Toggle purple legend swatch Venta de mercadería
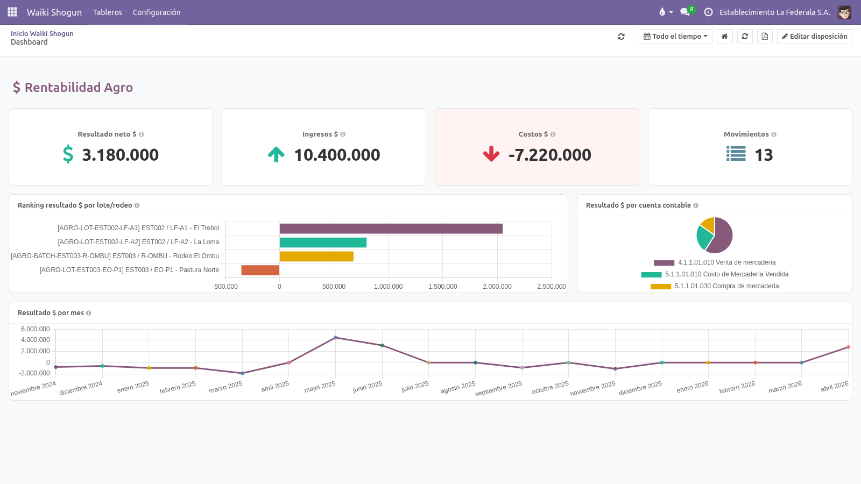The image size is (861, 484). point(664,263)
